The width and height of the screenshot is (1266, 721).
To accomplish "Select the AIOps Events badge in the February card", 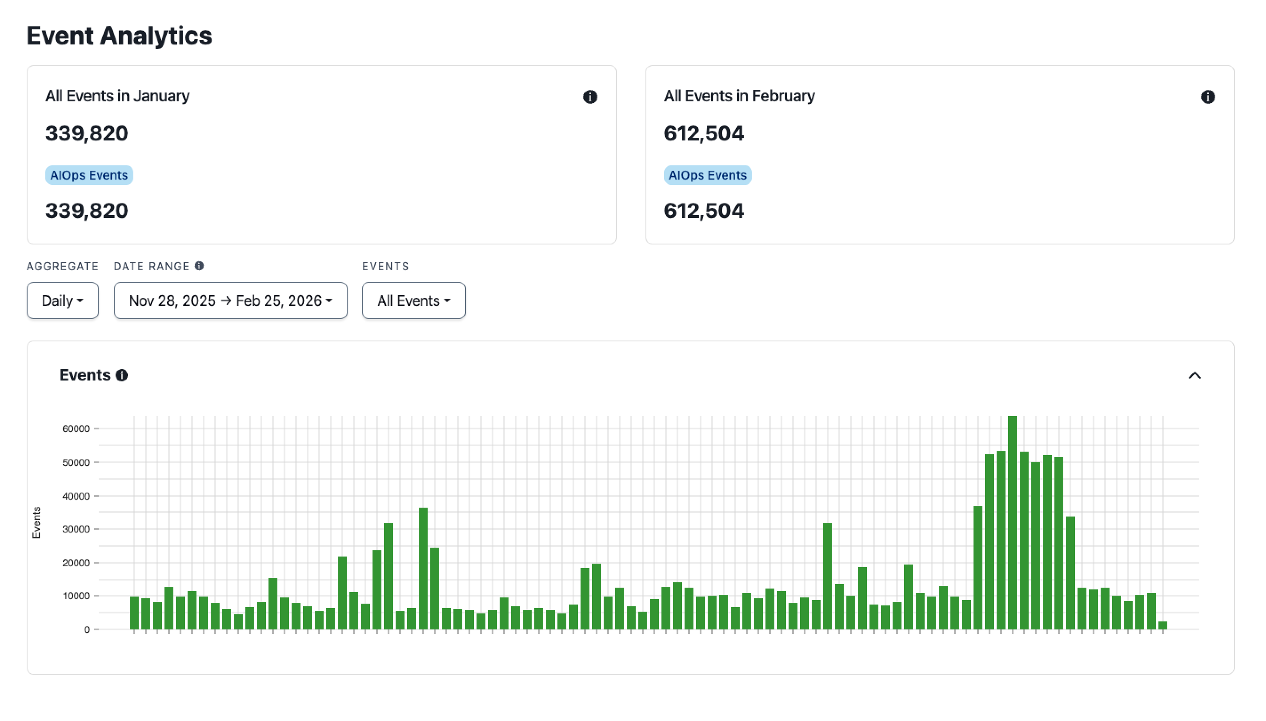I will point(708,175).
